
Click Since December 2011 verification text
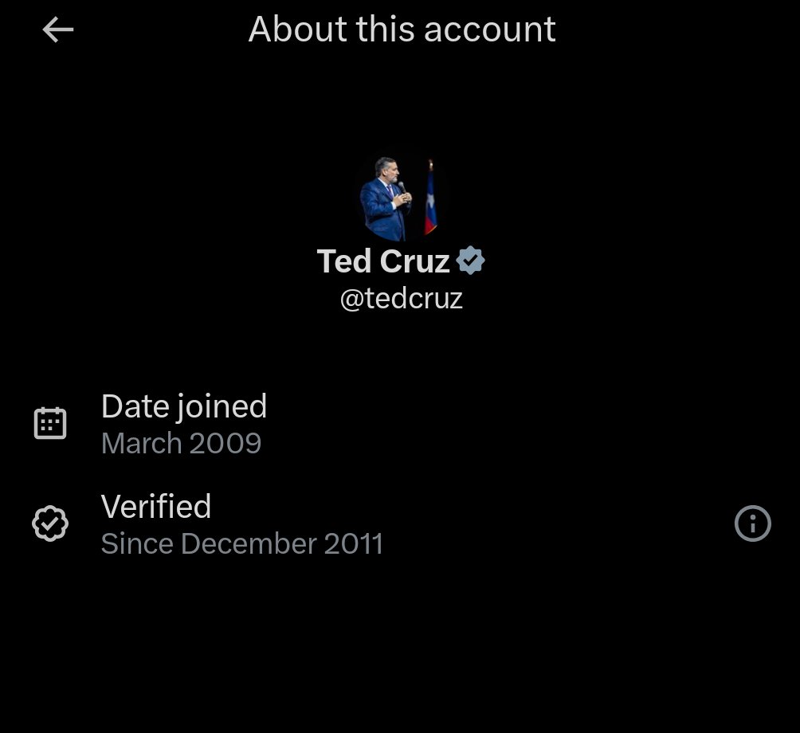[242, 543]
